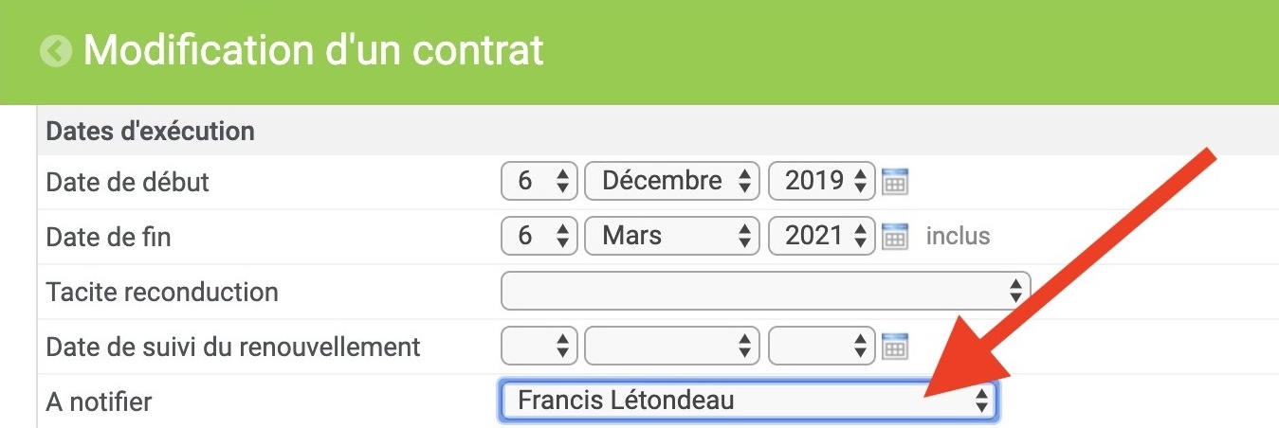This screenshot has width=1279, height=428.
Task: Open end date day dropdown showing 6
Action: (539, 236)
